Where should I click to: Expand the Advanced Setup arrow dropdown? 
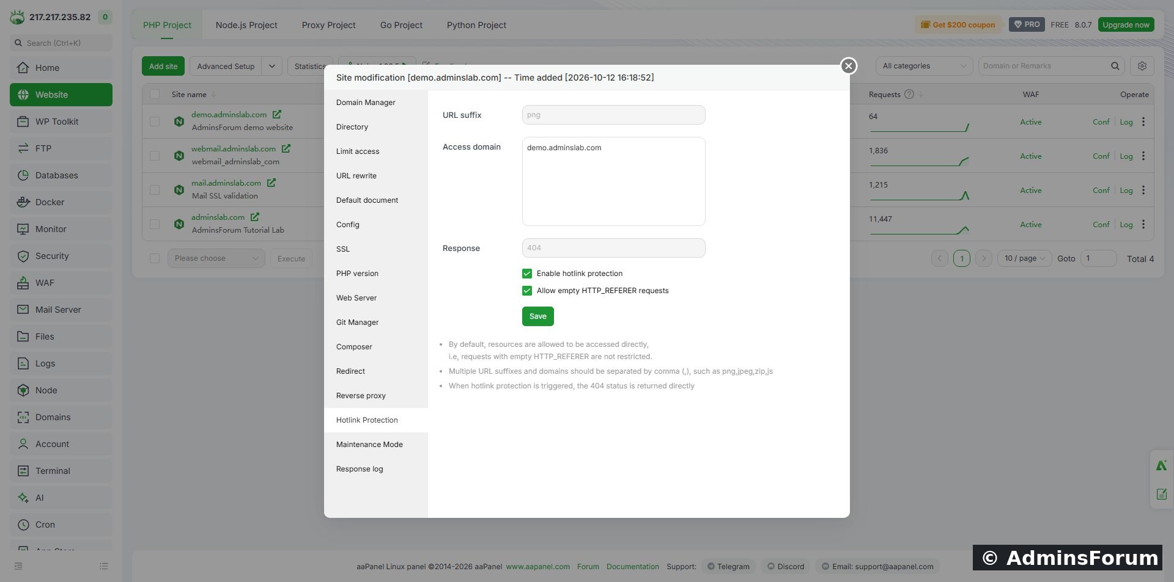coord(271,66)
